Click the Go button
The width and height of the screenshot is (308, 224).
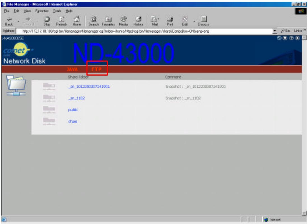(285, 31)
